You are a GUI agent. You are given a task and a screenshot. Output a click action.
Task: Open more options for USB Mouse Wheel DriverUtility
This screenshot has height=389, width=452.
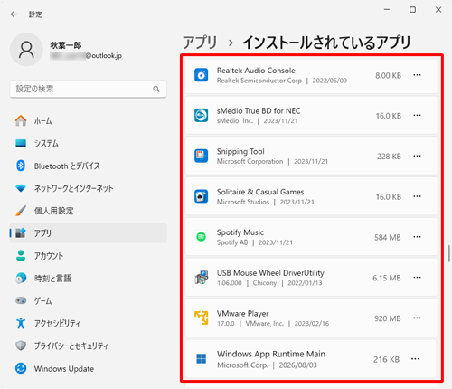tap(417, 278)
